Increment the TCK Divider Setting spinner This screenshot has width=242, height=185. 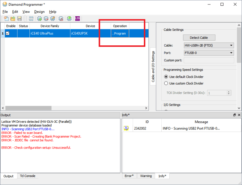pos(229,92)
